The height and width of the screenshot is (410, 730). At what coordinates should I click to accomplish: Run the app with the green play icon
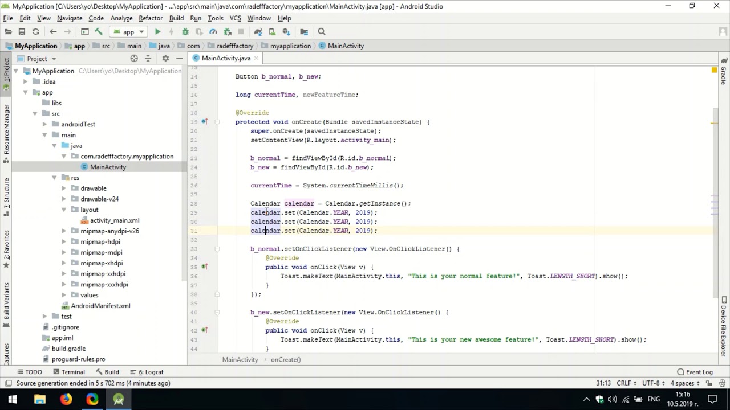[x=158, y=32]
